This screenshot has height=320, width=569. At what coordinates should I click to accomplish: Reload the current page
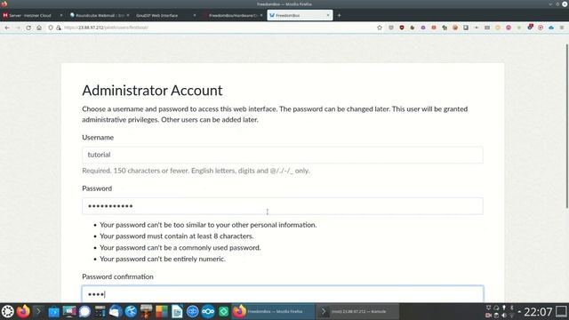tap(28, 28)
